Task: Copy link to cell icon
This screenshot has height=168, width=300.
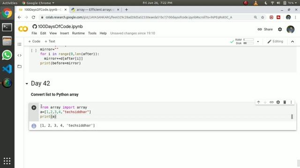Action: (x=271, y=102)
